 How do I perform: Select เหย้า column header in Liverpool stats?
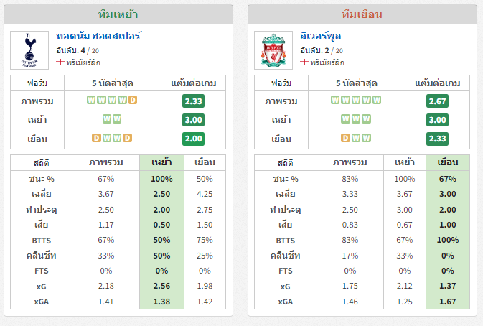pos(405,162)
